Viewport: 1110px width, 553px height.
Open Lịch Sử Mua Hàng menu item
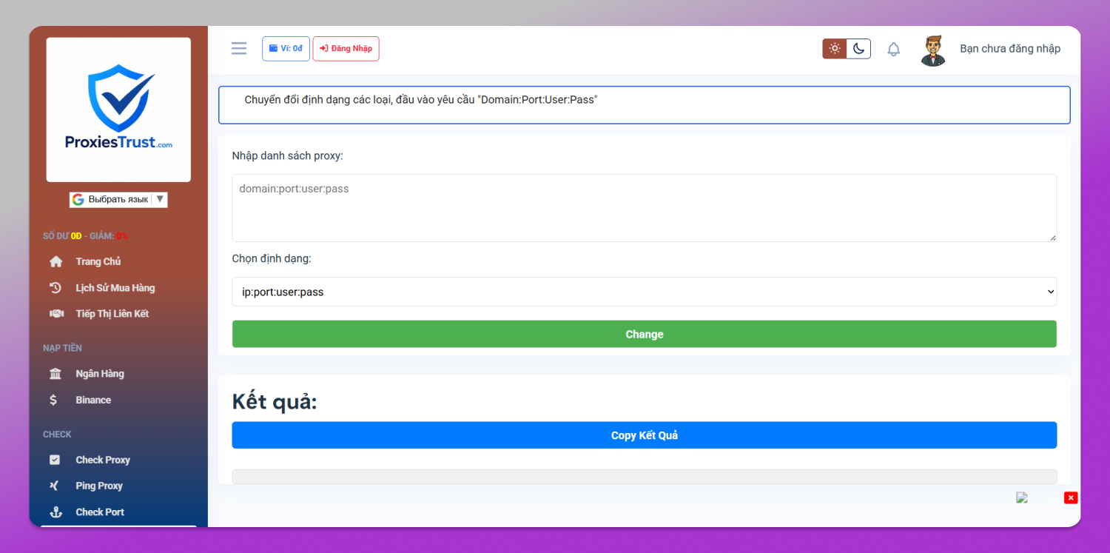click(115, 288)
